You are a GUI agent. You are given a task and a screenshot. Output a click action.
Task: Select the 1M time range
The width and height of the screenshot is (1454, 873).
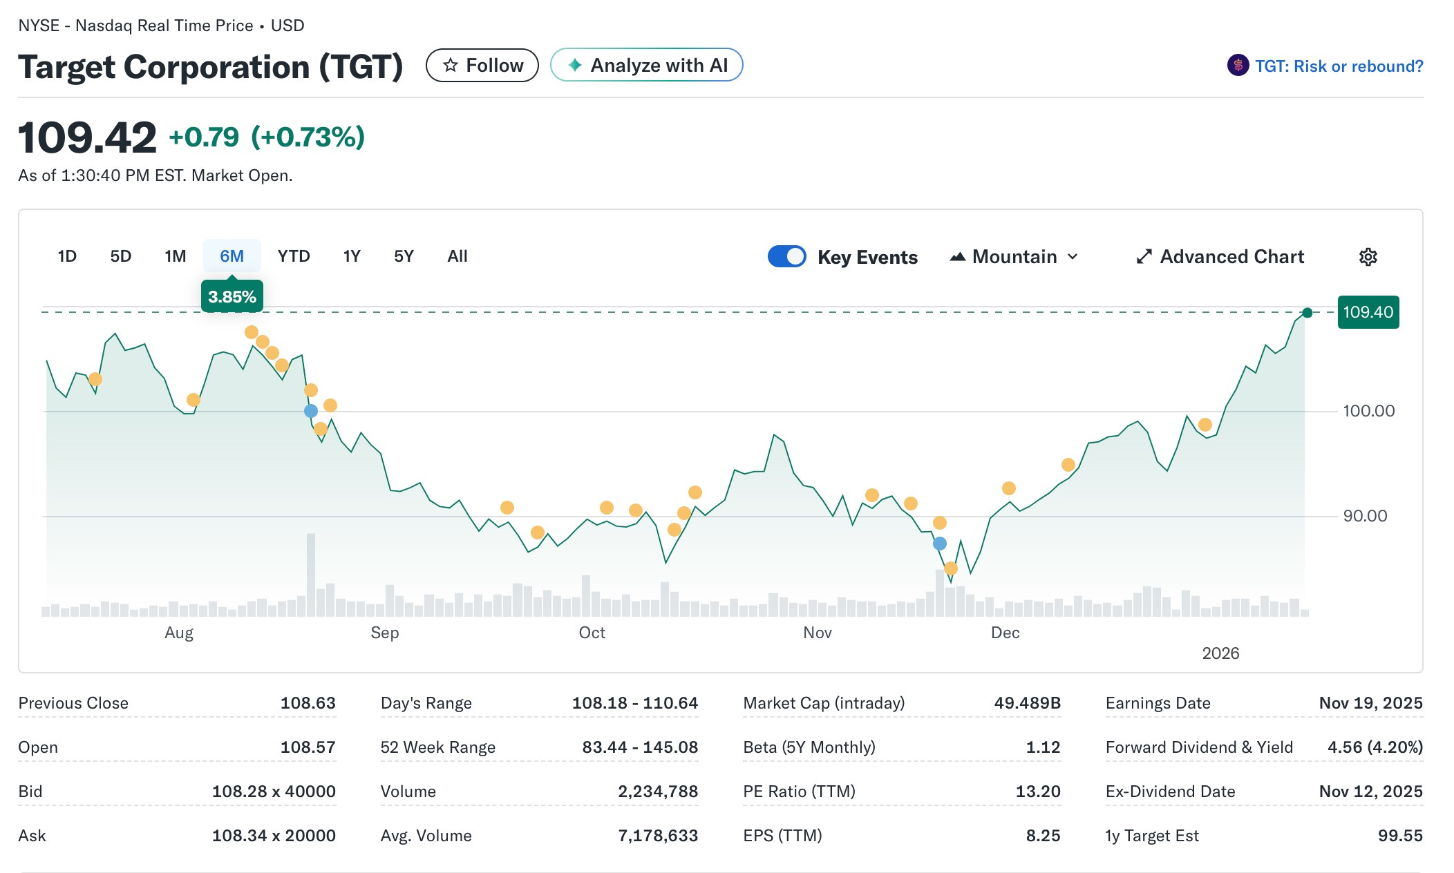[x=175, y=256]
